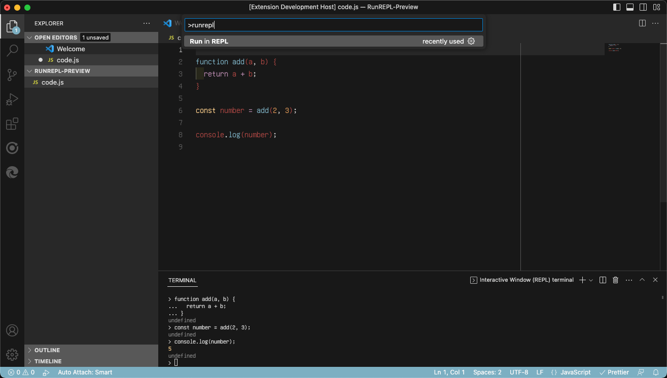Image resolution: width=667 pixels, height=378 pixels.
Task: Change Spaces: 2 indentation setting
Action: 487,372
